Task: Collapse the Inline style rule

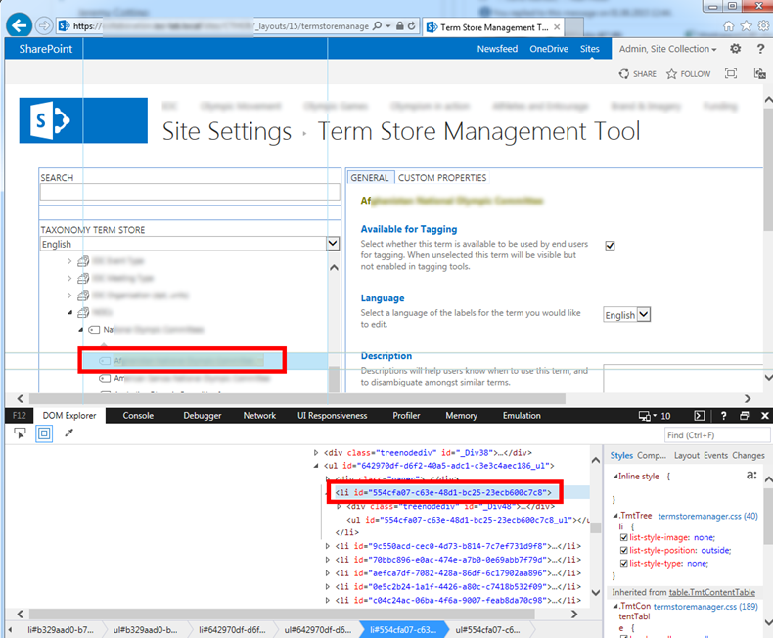Action: coord(615,477)
